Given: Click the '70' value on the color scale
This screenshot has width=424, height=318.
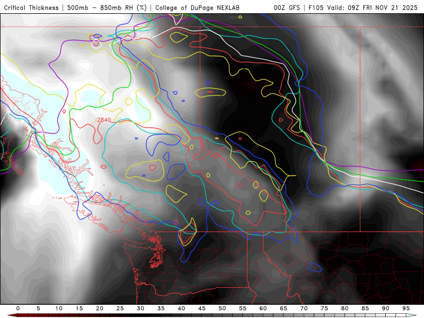Looking at the screenshot, I should [304, 308].
